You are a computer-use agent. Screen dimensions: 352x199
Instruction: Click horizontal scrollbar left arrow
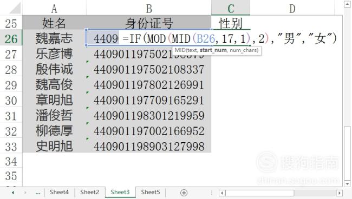point(222,193)
